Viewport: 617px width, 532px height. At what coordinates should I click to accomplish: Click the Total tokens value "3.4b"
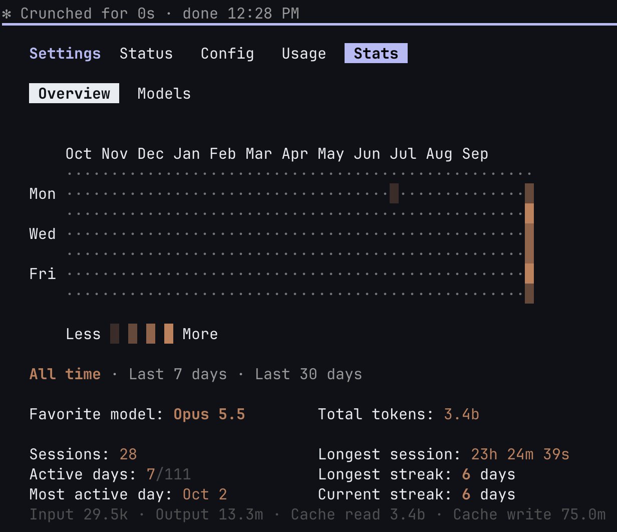pyautogui.click(x=462, y=414)
